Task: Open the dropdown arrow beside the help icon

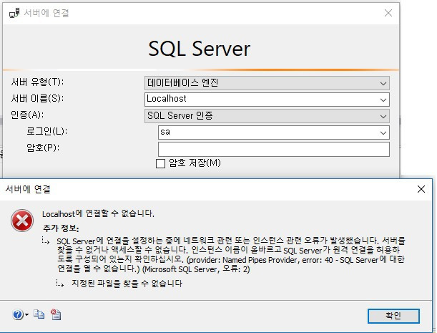Action: coord(26,315)
